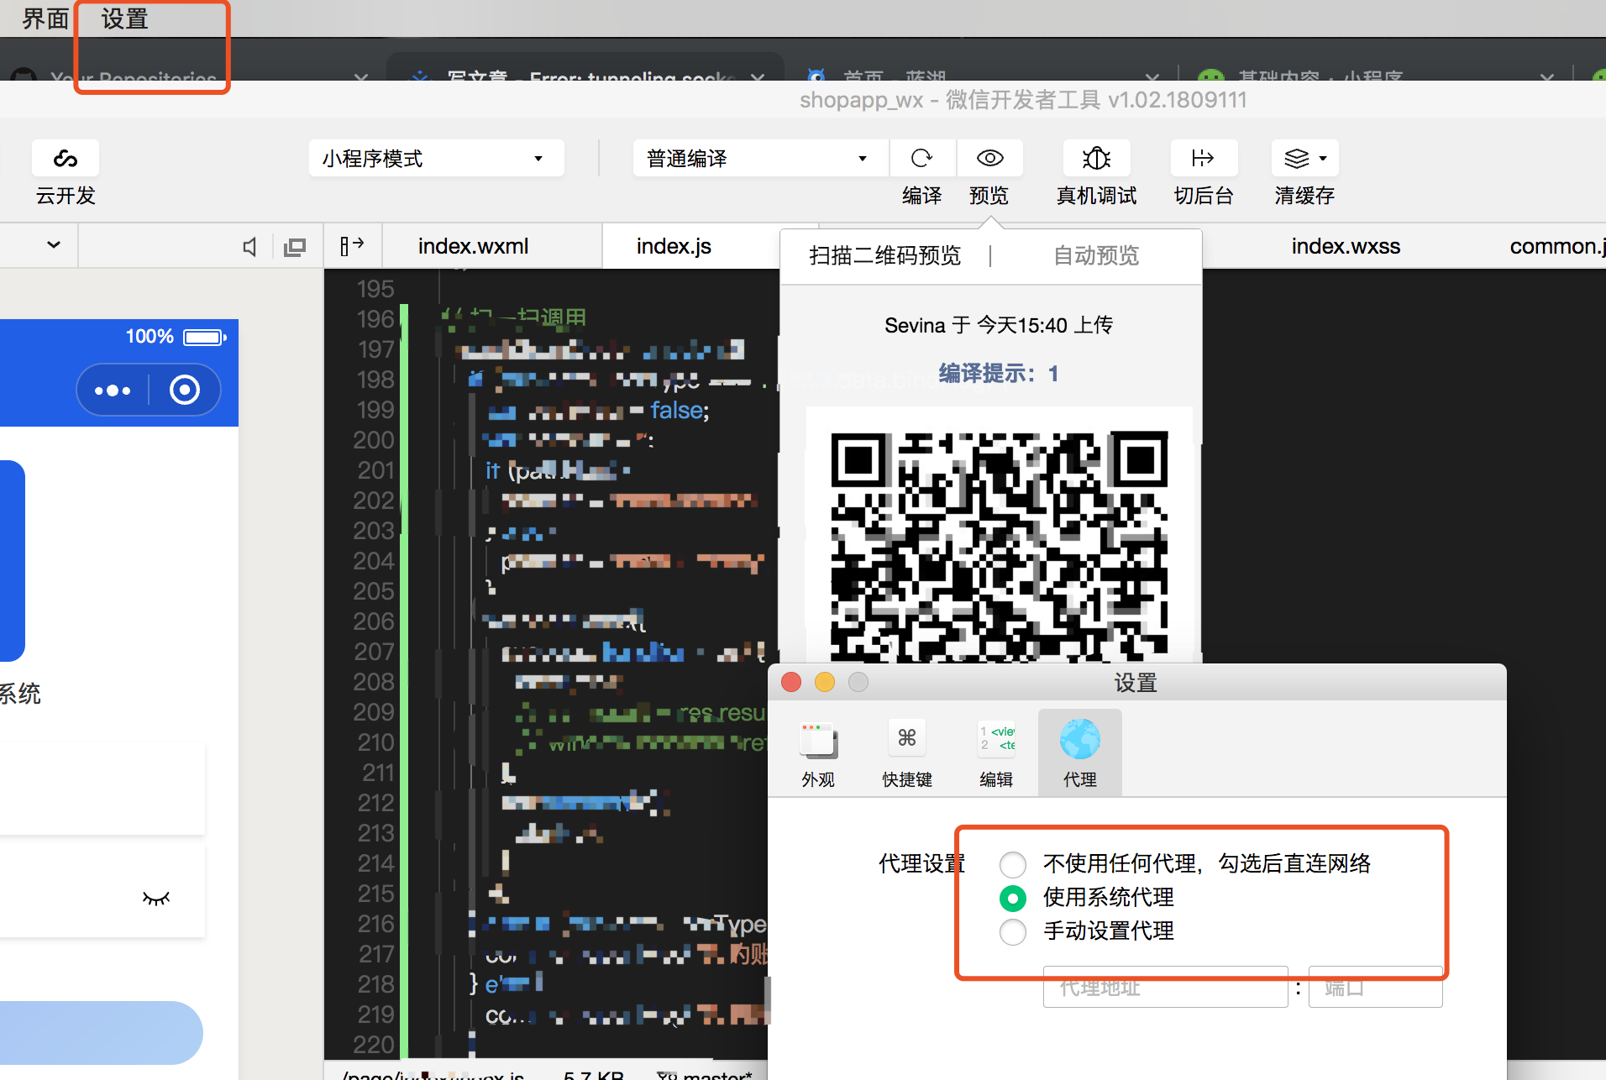Switch to common.js editor tab
This screenshot has height=1080, width=1606.
[x=1557, y=246]
